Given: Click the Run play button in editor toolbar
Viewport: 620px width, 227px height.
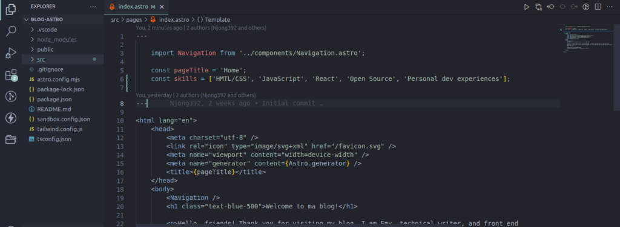Looking at the screenshot, I should (526, 7).
